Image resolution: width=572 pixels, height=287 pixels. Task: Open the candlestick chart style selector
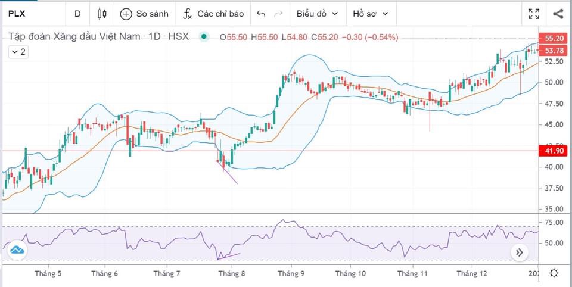coord(102,13)
